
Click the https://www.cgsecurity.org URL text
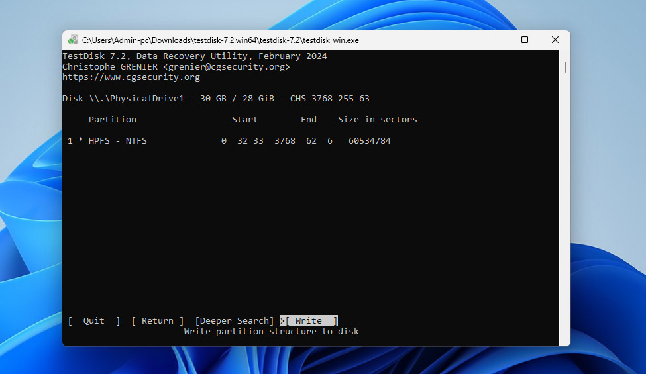coord(131,77)
